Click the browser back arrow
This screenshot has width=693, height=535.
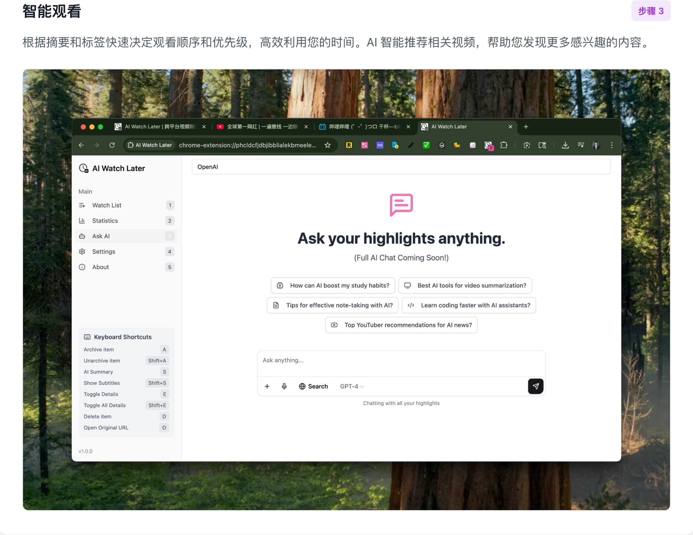pos(81,145)
